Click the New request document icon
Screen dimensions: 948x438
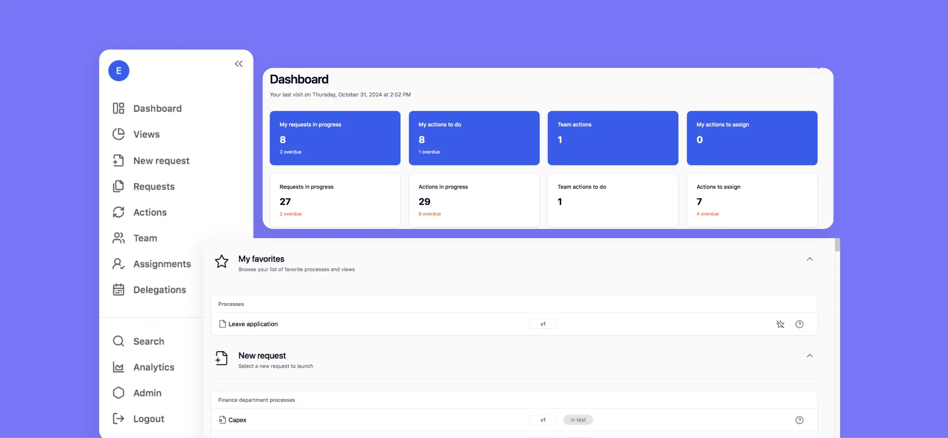pyautogui.click(x=221, y=358)
